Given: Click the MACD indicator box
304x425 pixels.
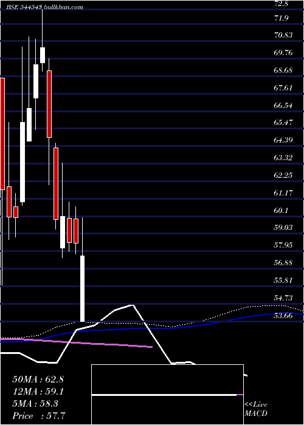Looking at the screenshot, I should tap(167, 395).
